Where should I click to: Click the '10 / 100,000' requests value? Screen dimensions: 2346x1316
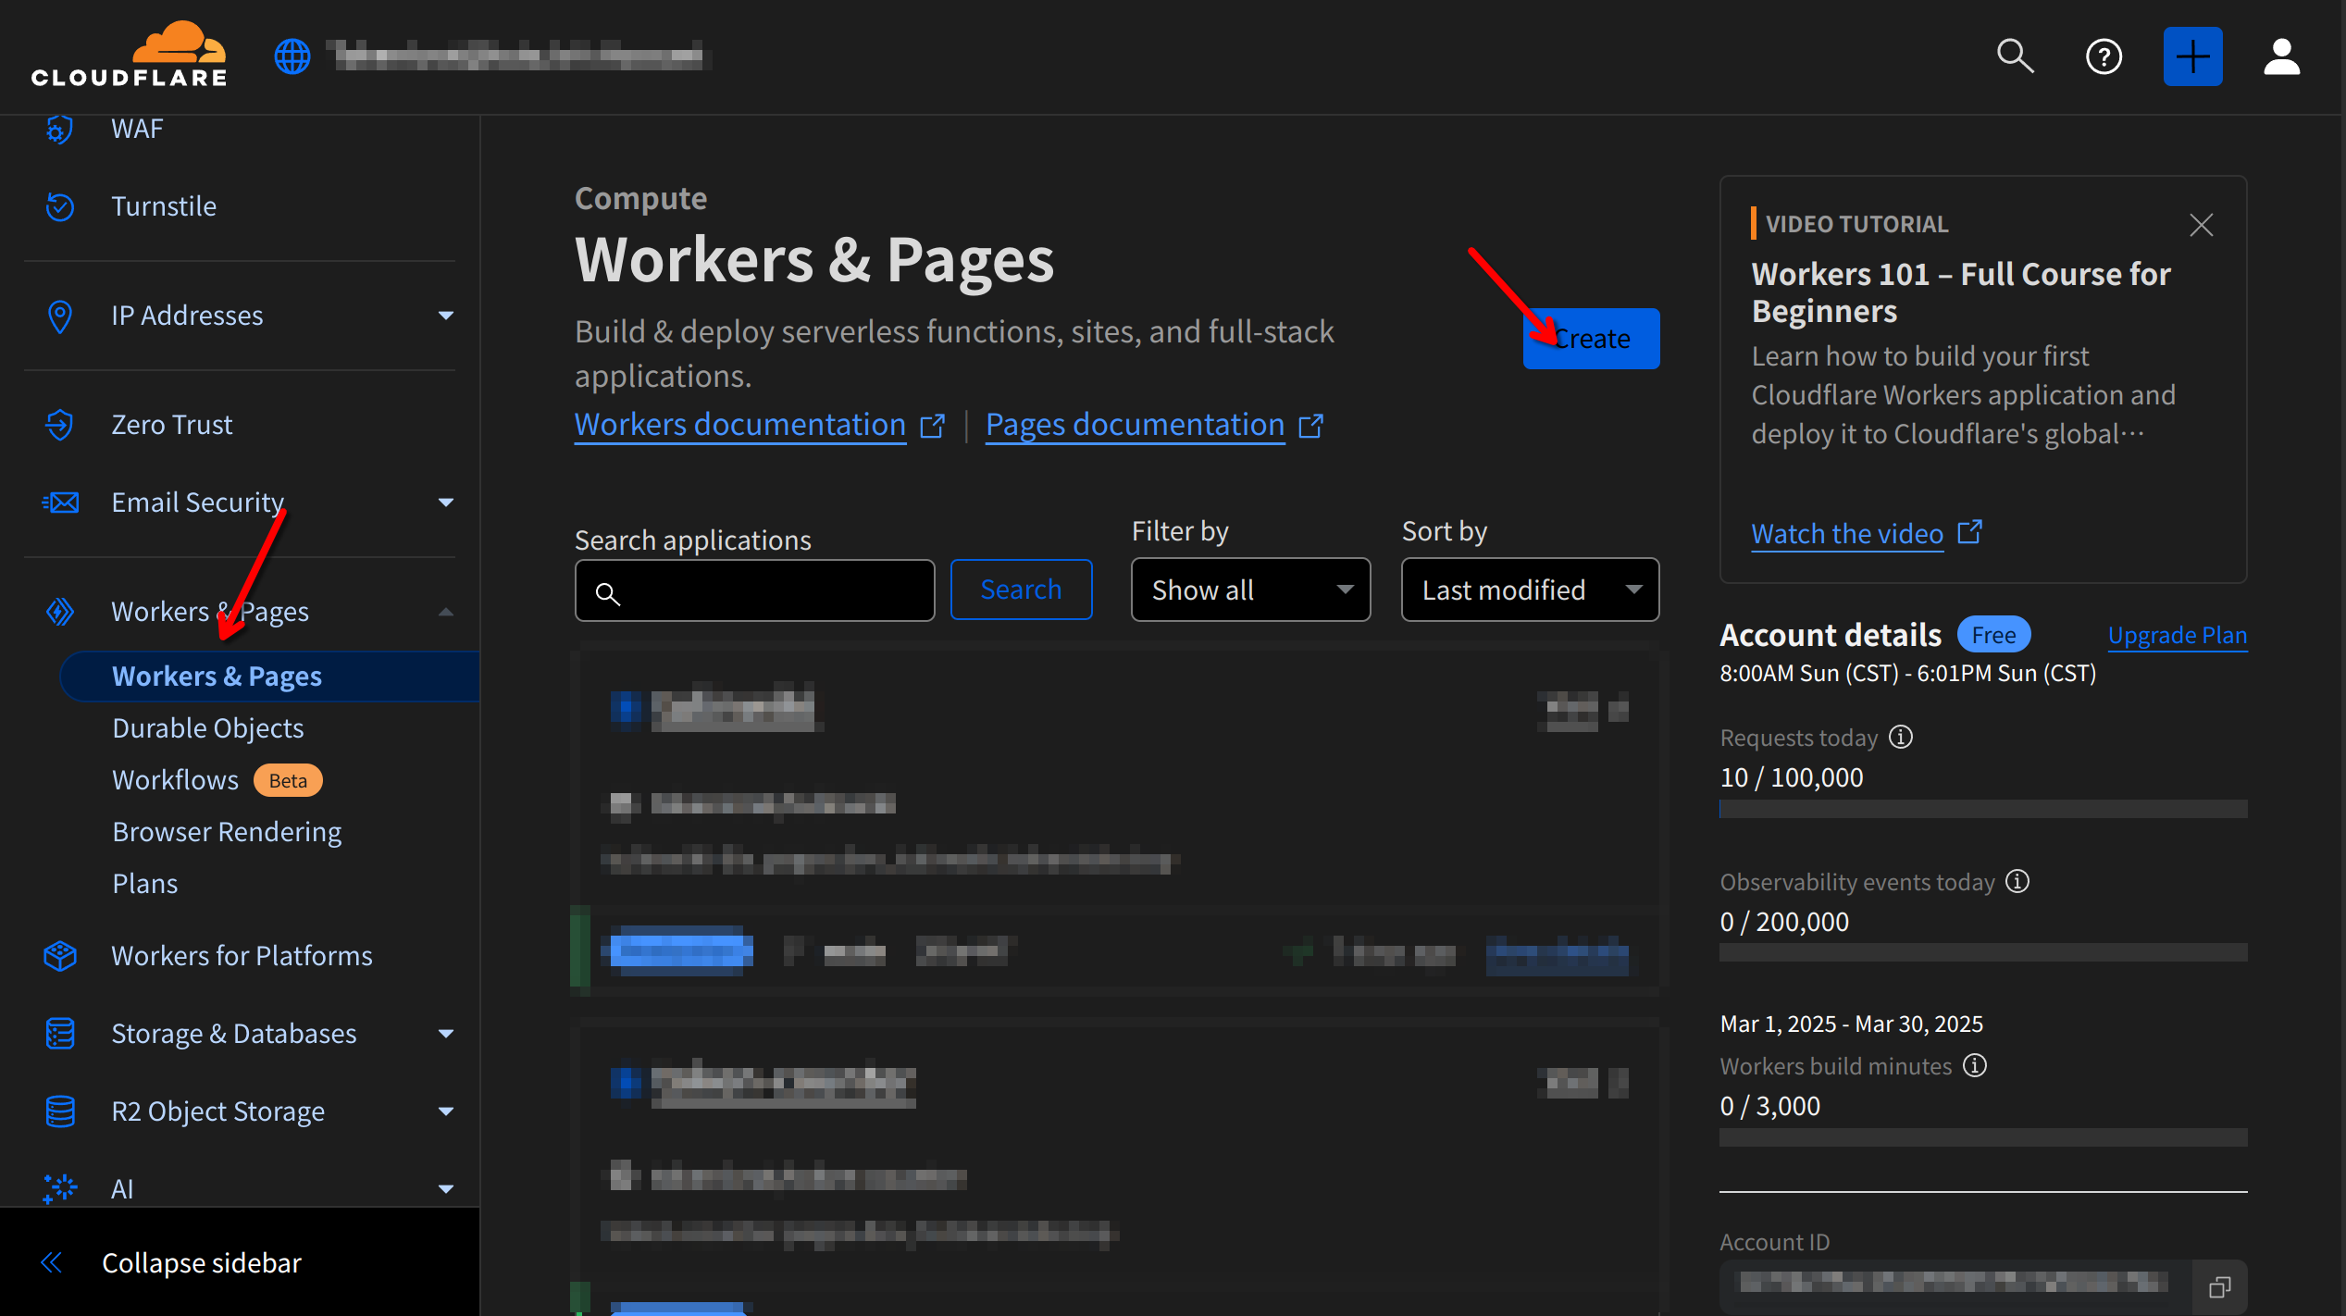[1792, 777]
